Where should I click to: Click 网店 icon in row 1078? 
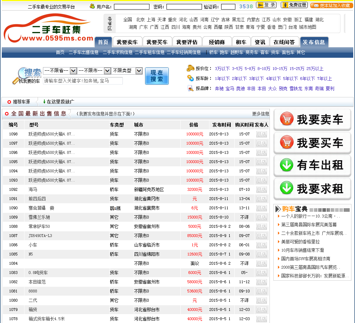pos(262,319)
